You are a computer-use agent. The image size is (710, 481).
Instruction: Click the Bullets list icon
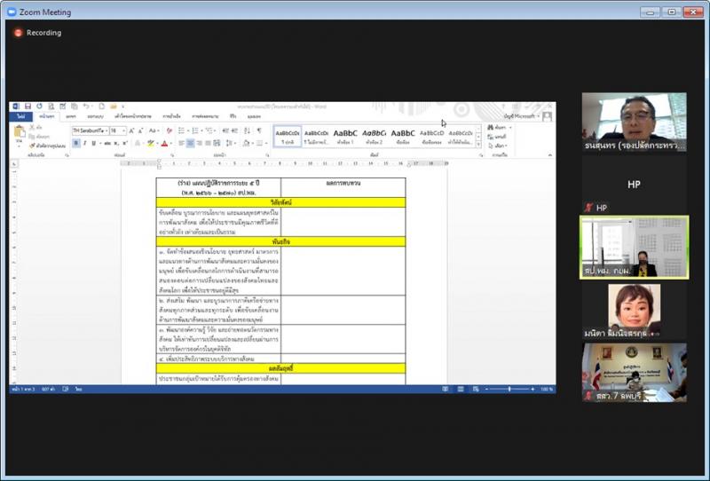182,130
